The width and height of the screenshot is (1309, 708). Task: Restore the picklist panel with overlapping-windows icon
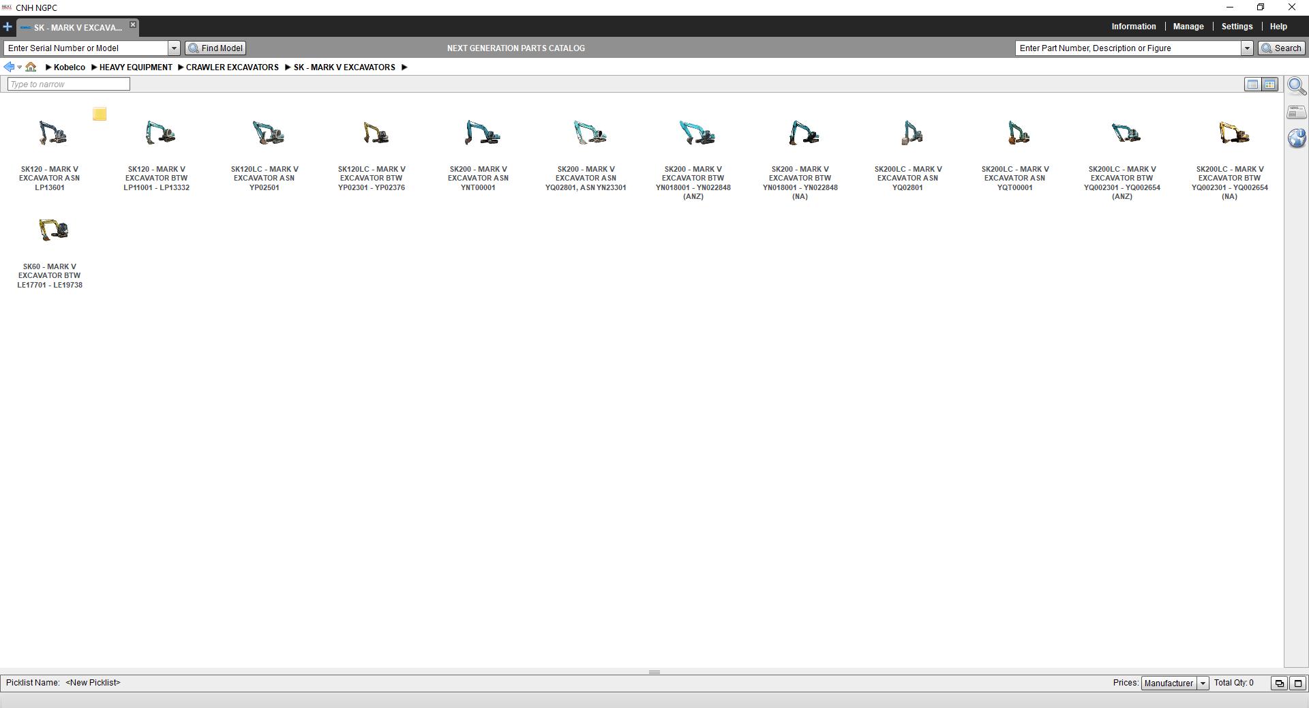pos(1279,683)
